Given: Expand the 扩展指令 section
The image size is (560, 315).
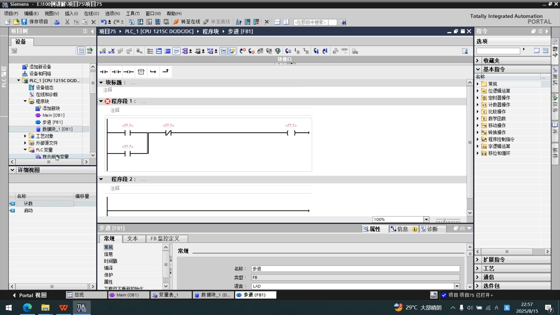Looking at the screenshot, I should (477, 260).
